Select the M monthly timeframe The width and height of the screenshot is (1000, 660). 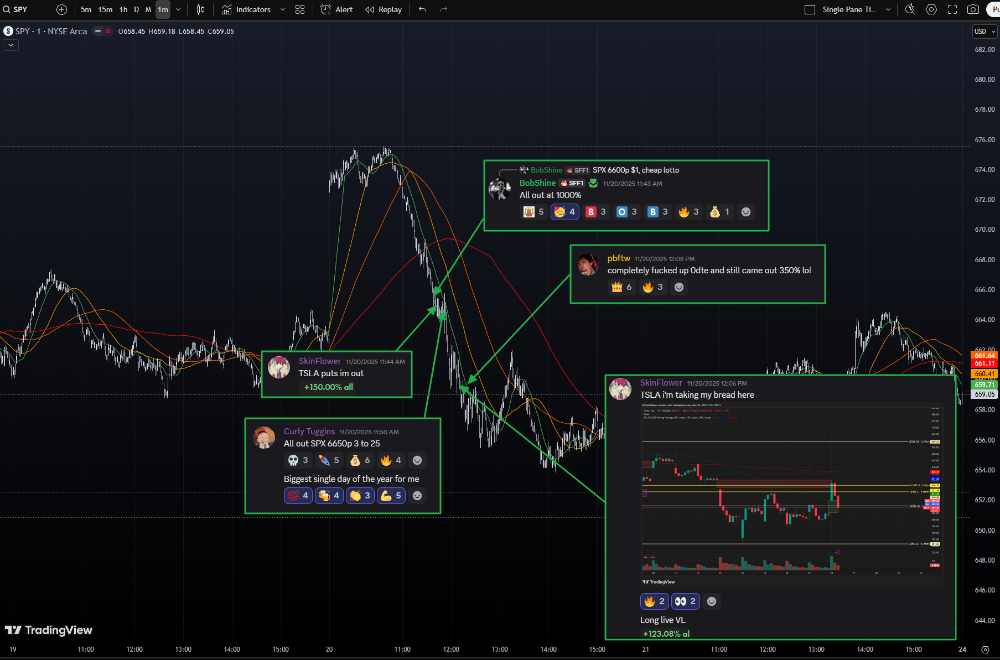tap(148, 9)
